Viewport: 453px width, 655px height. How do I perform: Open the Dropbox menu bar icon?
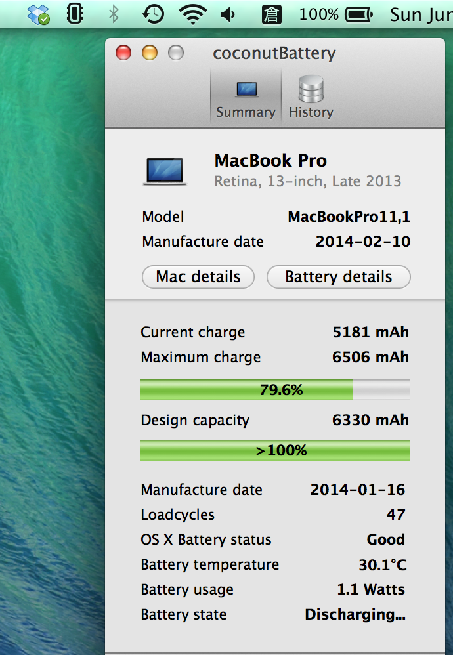pyautogui.click(x=39, y=14)
